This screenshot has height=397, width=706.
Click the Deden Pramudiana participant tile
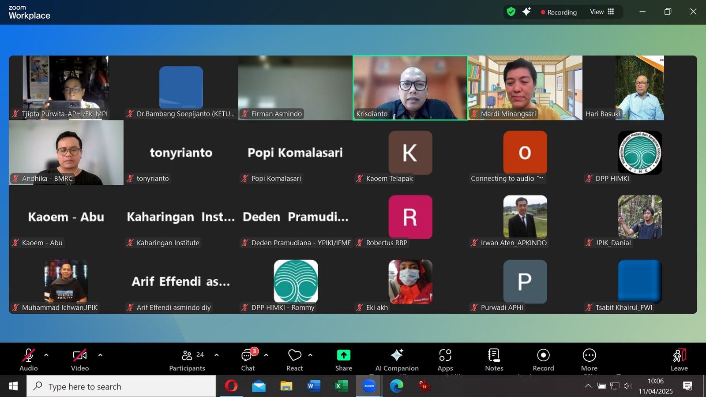pyautogui.click(x=296, y=217)
